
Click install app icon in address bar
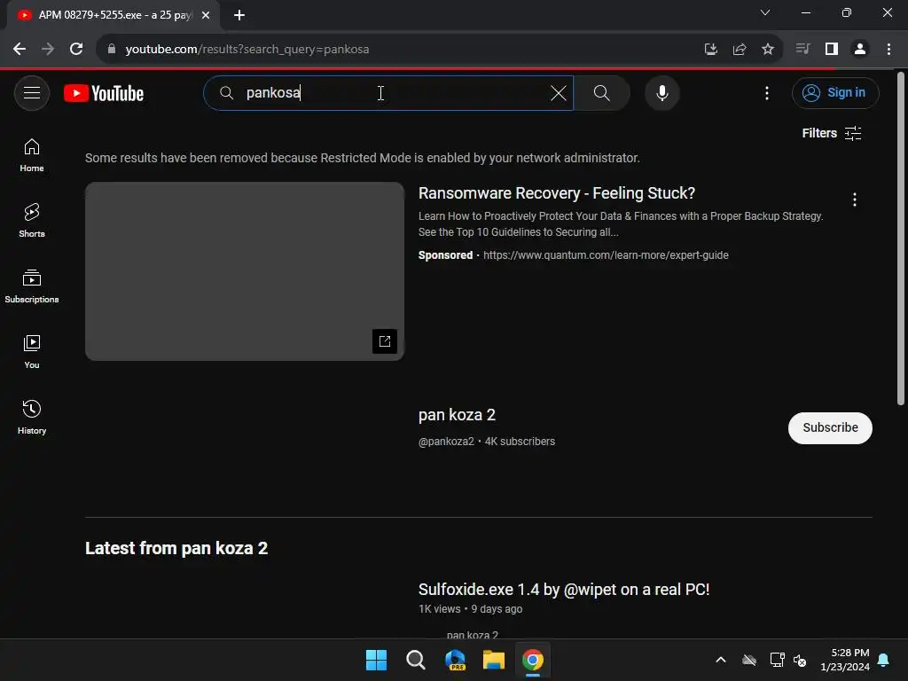pos(710,50)
